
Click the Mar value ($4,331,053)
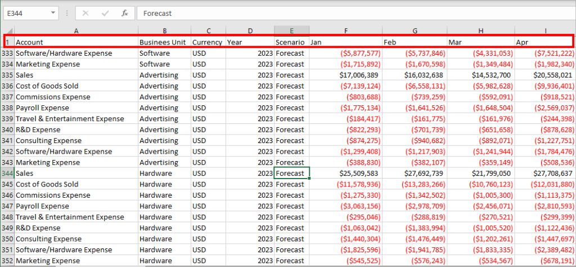click(481, 54)
